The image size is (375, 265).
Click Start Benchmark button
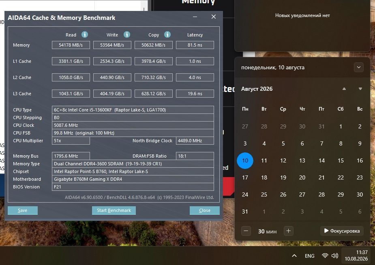(114, 210)
